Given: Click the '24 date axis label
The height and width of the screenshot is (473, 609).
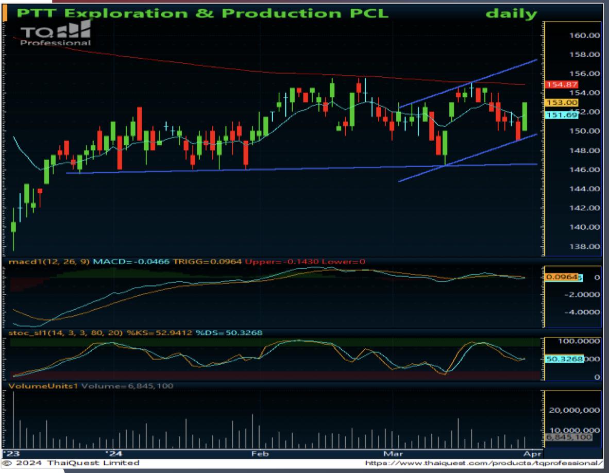Looking at the screenshot, I should click(114, 453).
